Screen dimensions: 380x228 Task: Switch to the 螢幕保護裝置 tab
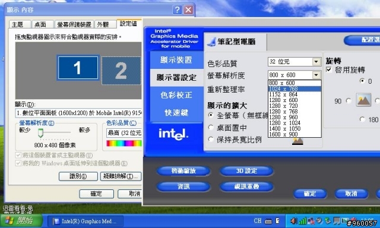(74, 24)
